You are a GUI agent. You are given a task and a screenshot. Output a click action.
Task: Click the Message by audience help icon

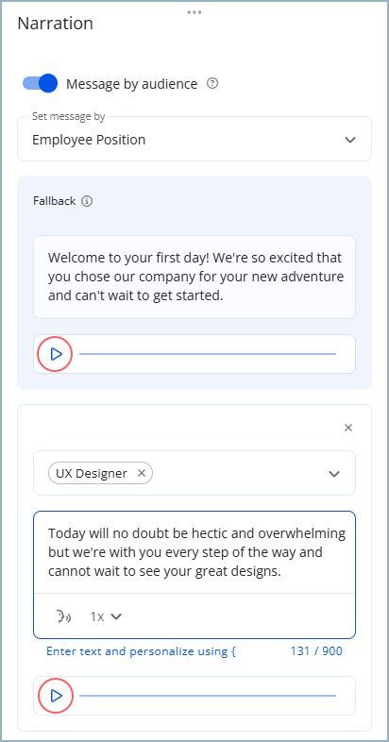pos(213,84)
